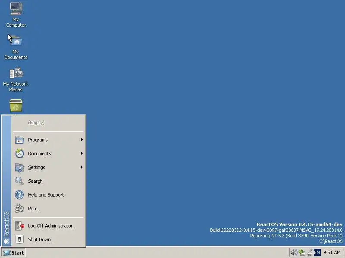Click the Shut Down power icon
Image resolution: width=345 pixels, height=258 pixels.
pyautogui.click(x=19, y=240)
